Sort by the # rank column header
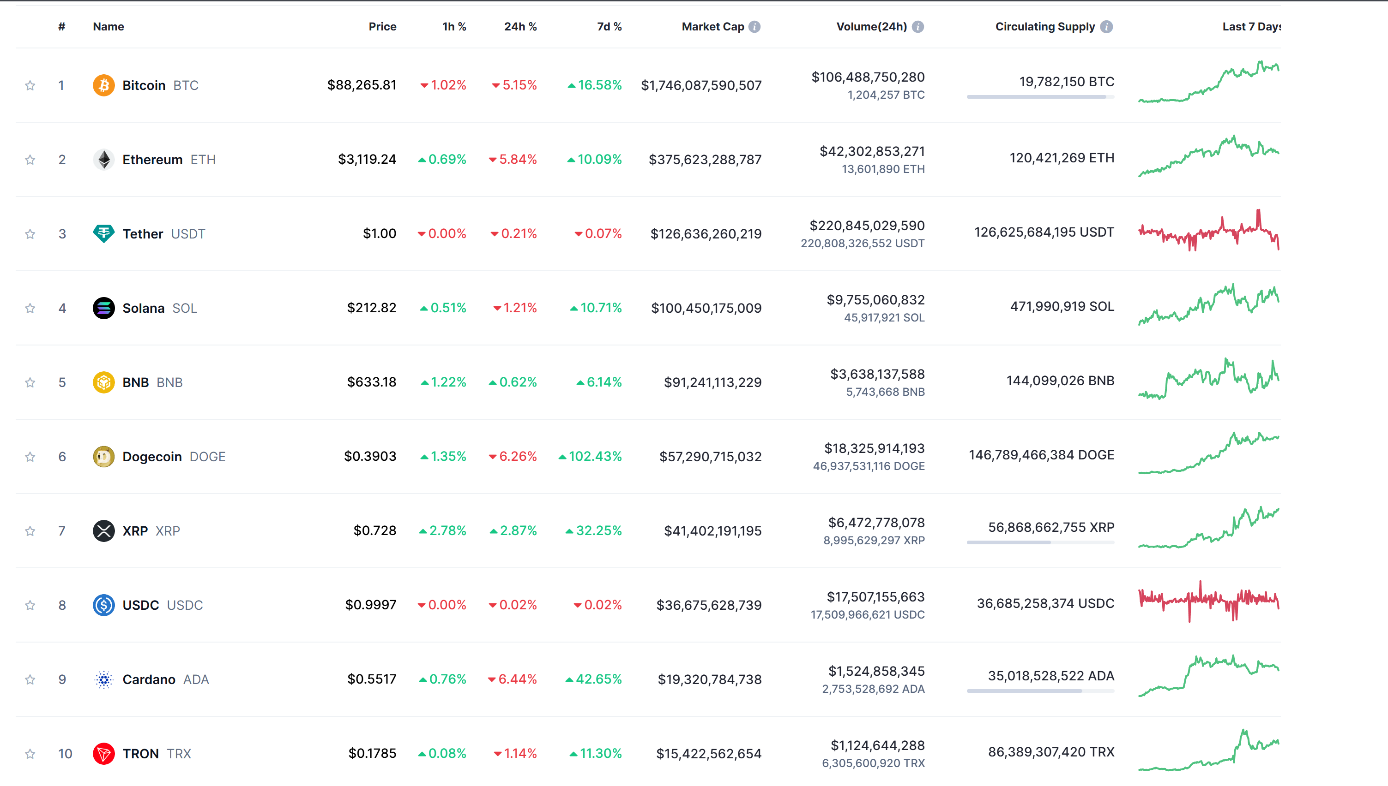 coord(61,27)
